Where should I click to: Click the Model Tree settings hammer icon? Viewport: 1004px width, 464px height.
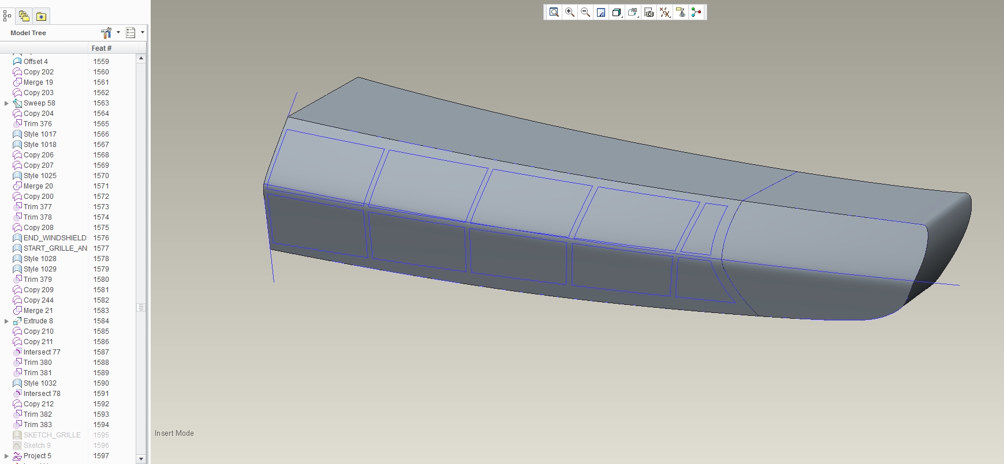pos(106,33)
